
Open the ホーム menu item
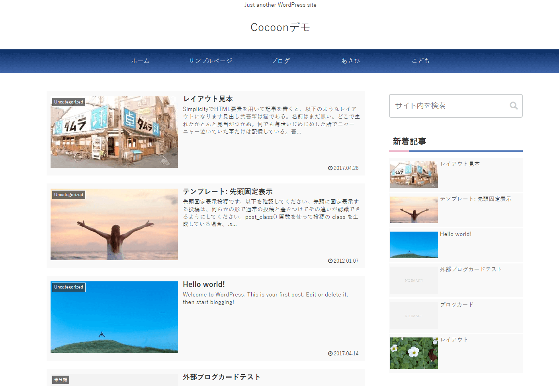click(x=140, y=61)
